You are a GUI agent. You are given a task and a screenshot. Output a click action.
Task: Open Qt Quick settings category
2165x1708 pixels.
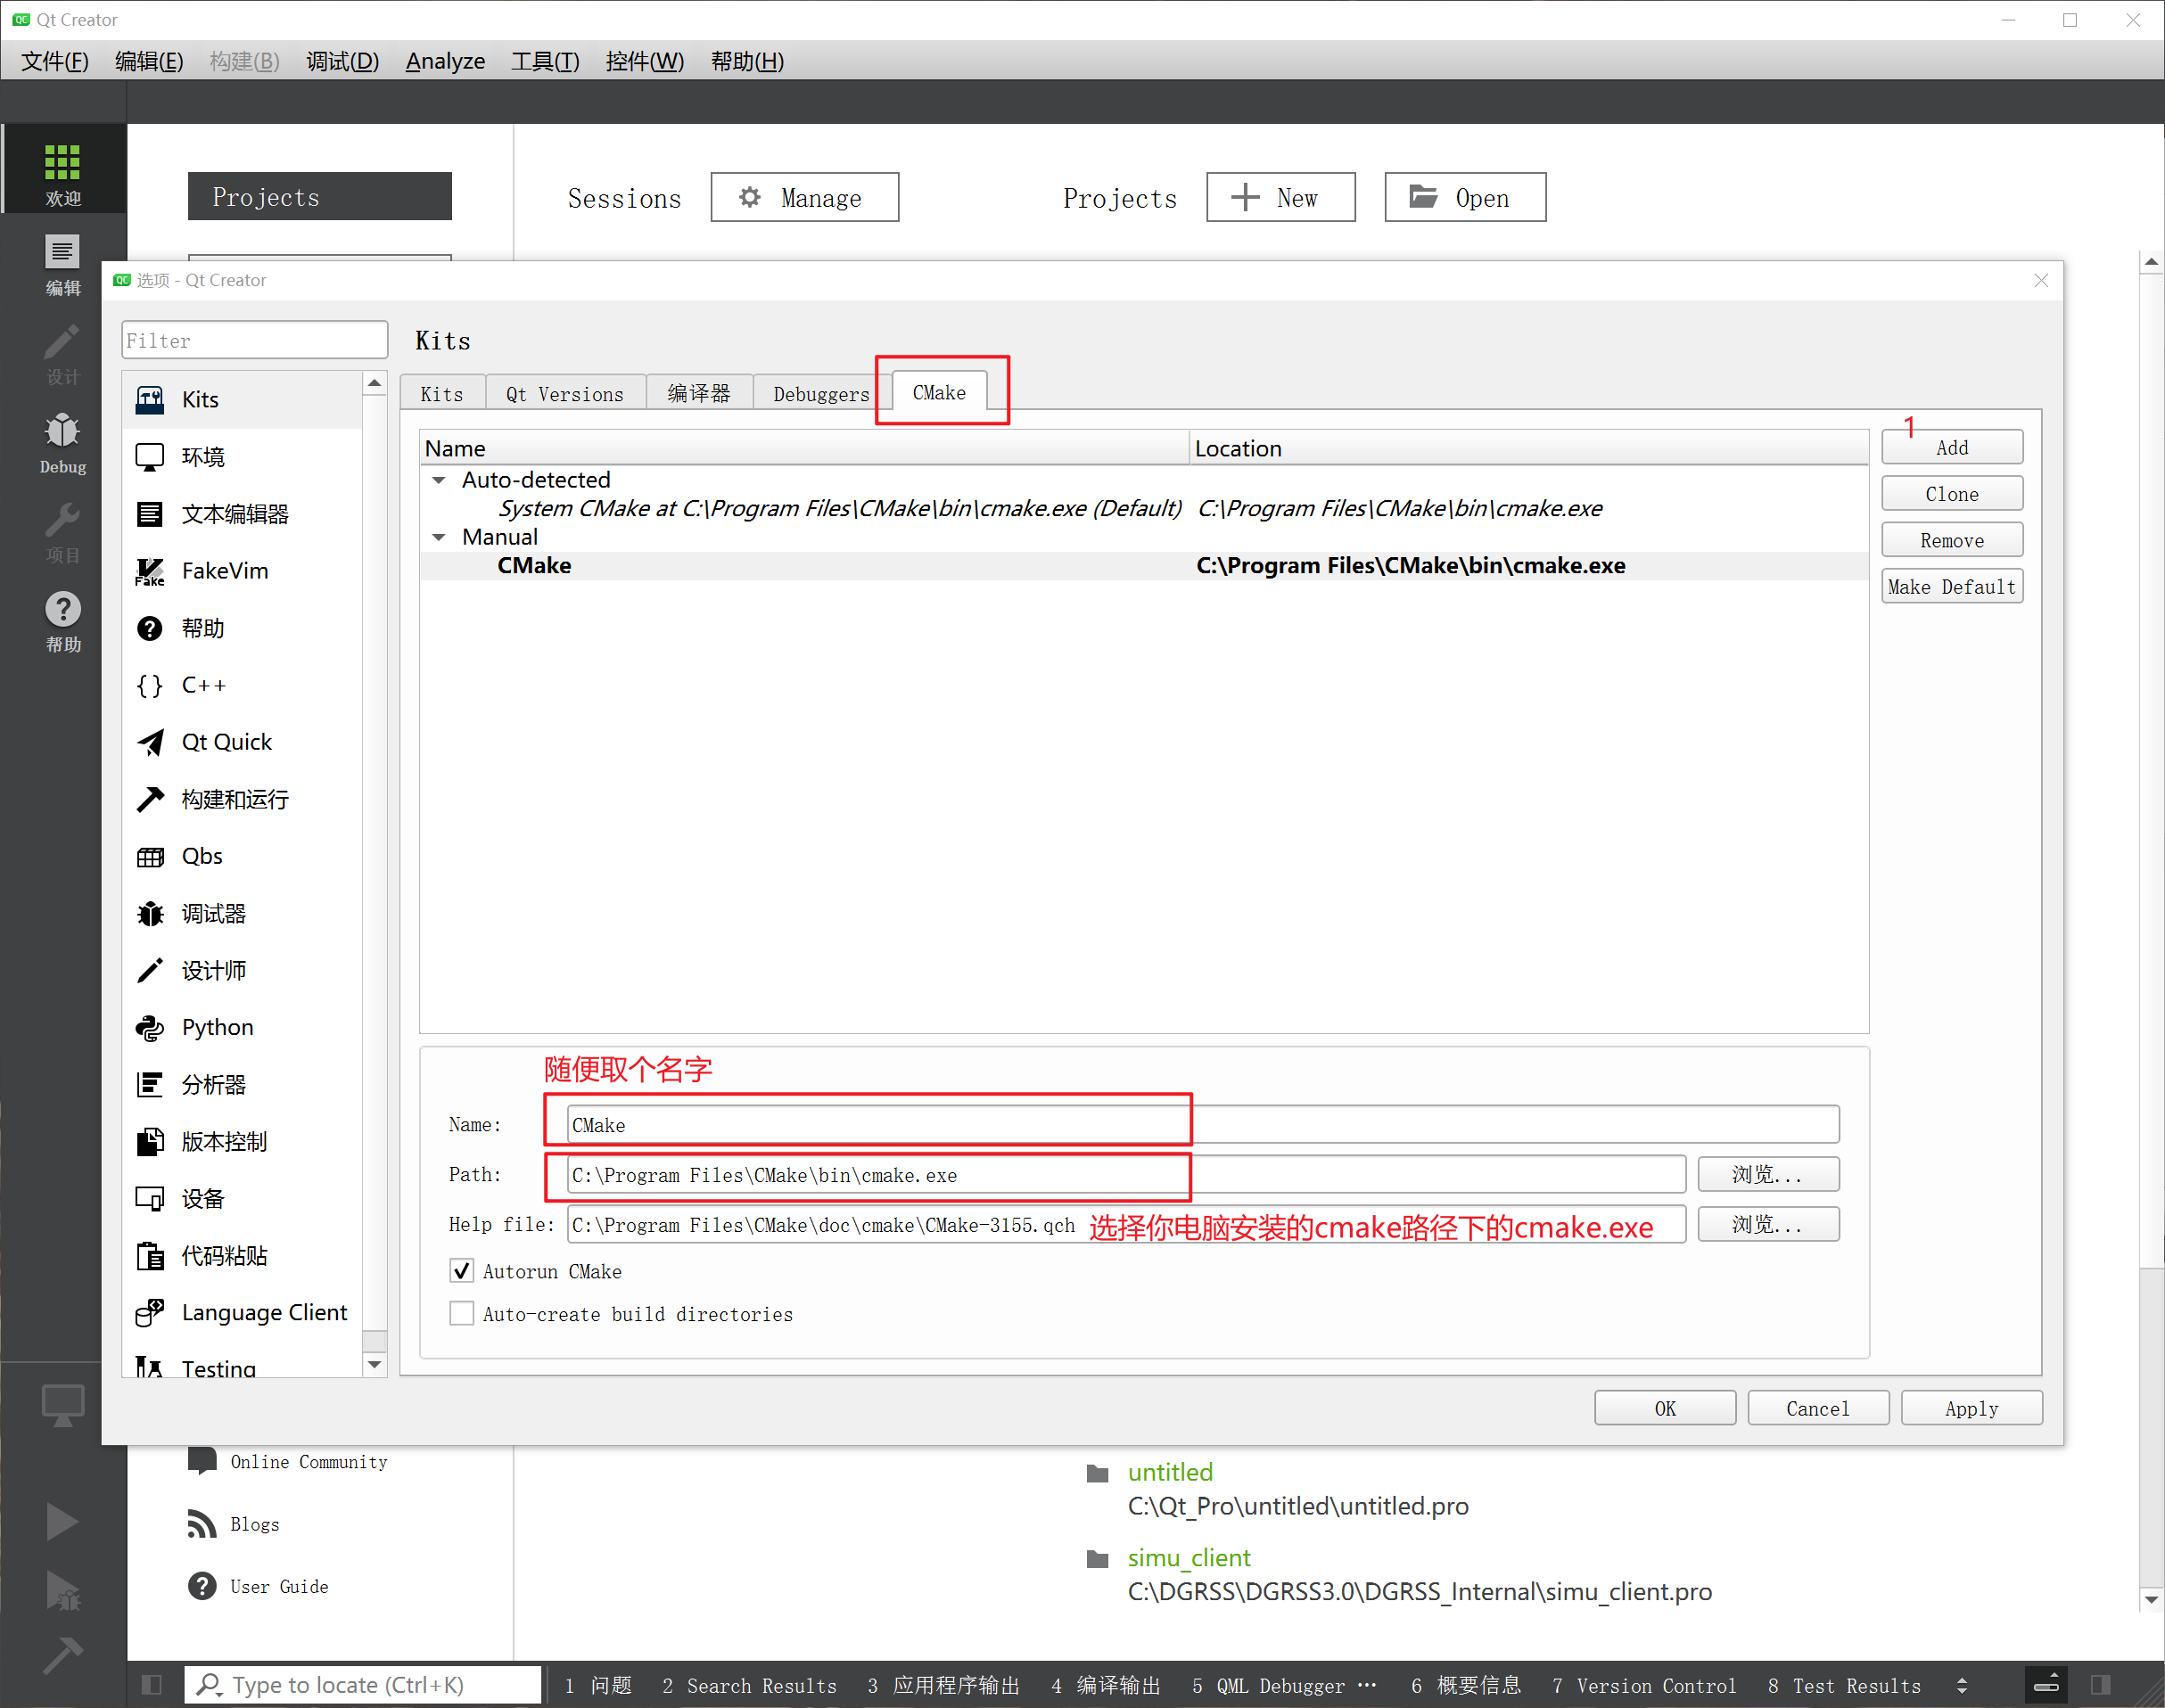point(226,742)
